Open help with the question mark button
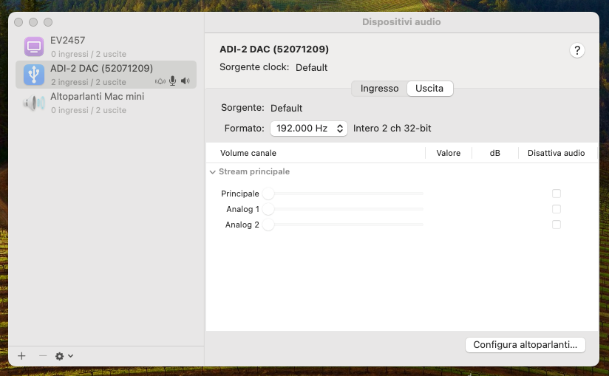Screen dimensions: 609x376 coord(577,50)
